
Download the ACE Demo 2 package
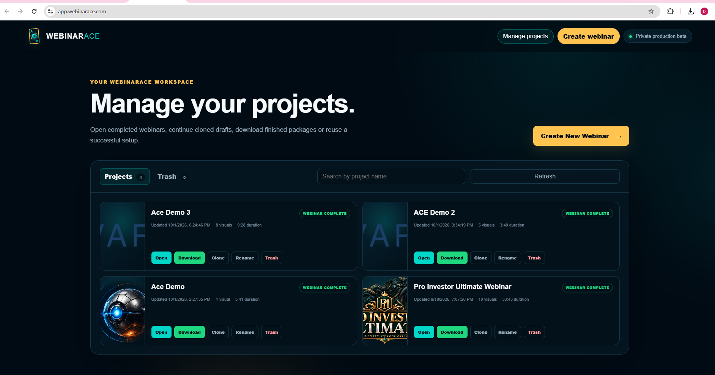click(452, 258)
